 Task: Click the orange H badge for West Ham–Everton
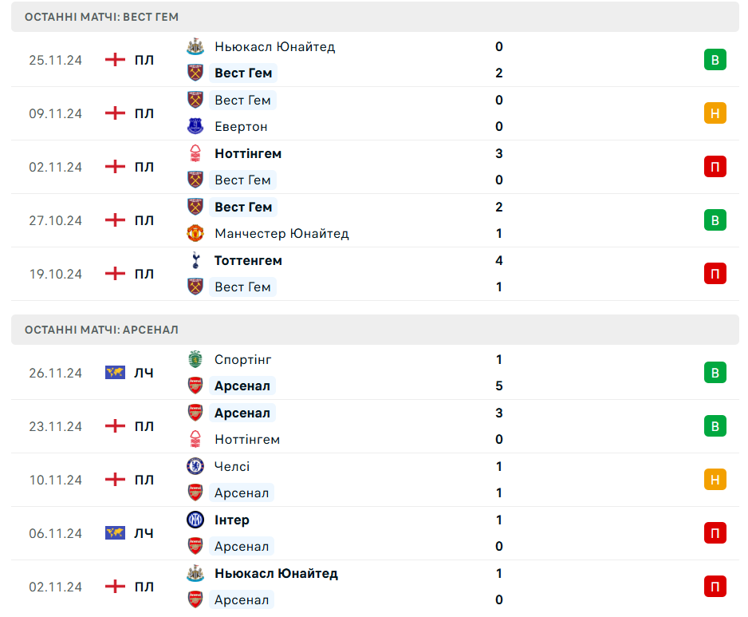(x=715, y=113)
